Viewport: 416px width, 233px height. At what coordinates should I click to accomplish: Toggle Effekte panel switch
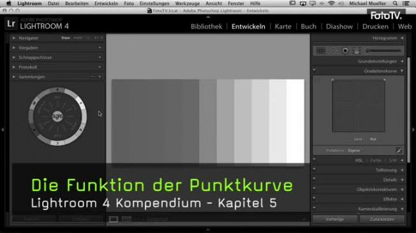pos(315,198)
